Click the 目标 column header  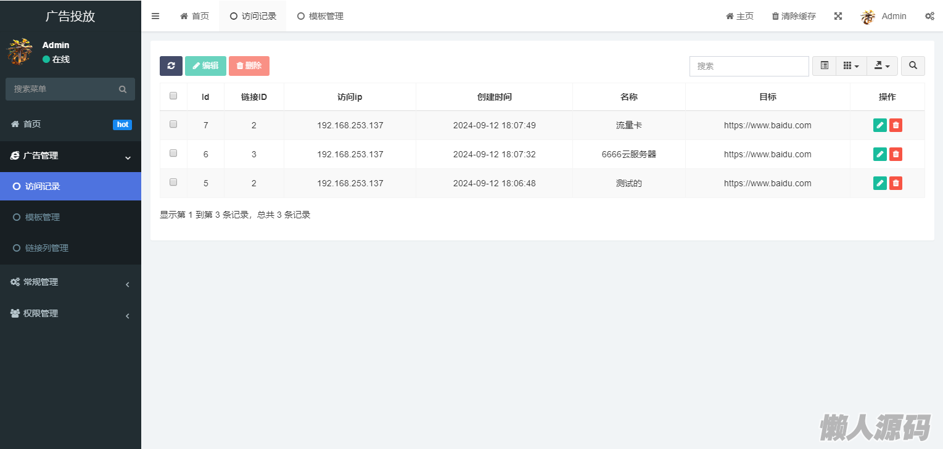point(768,97)
